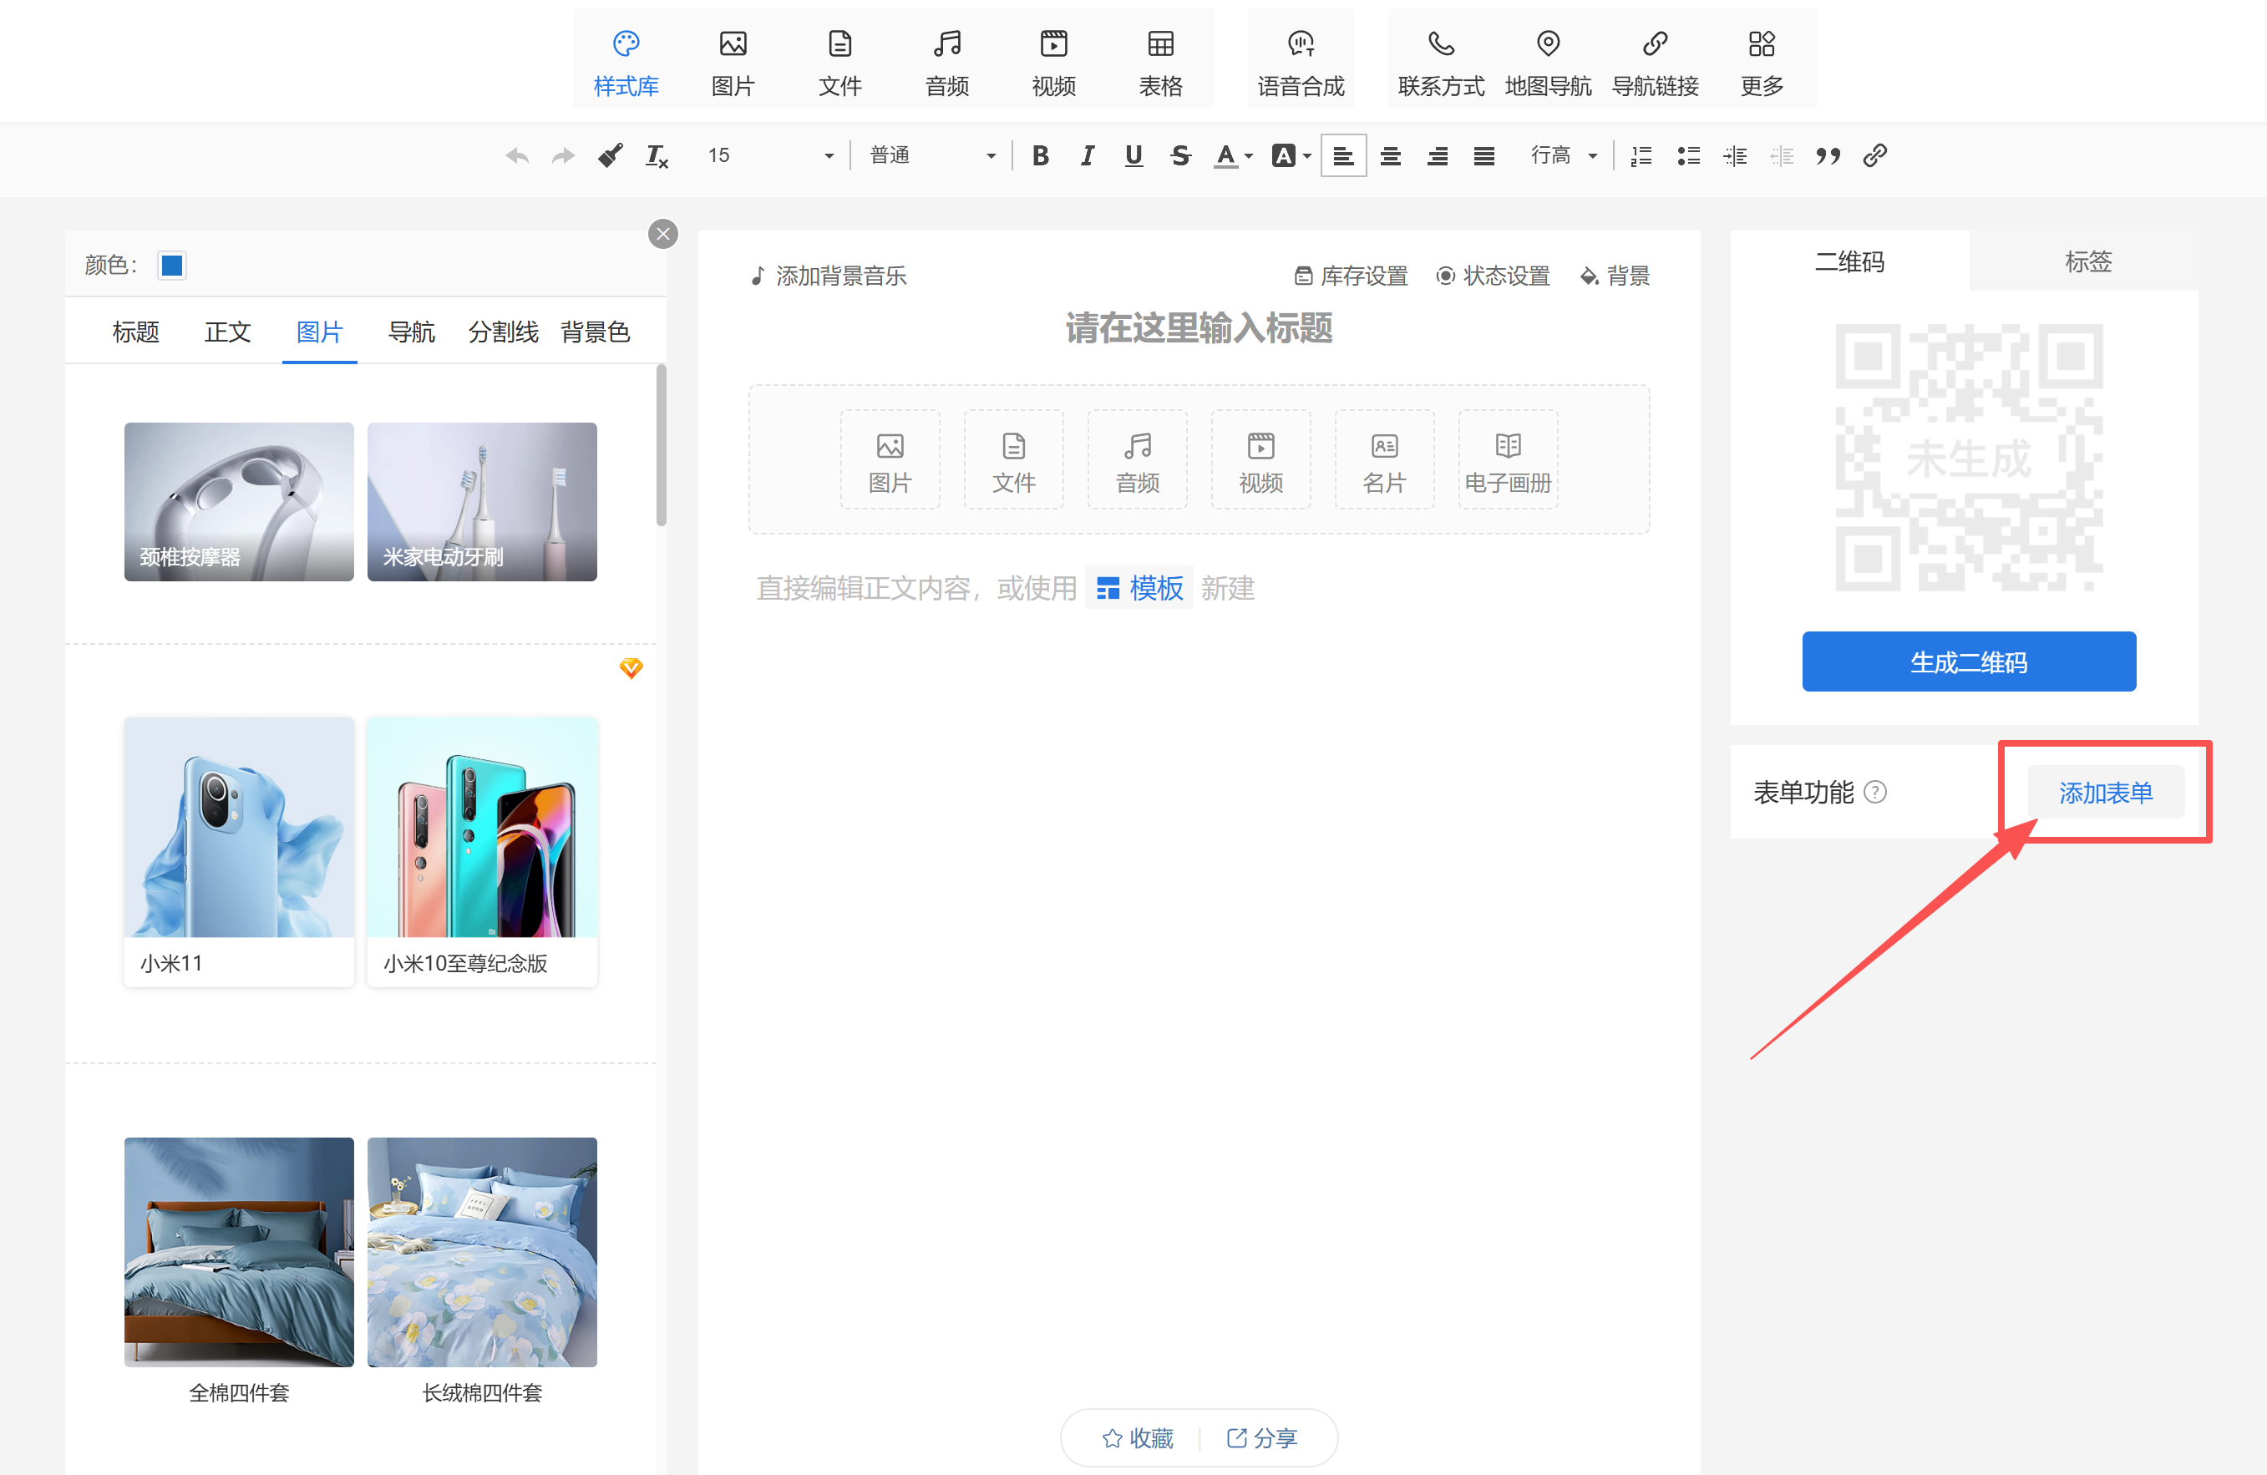Insert a 表格 table

(x=1160, y=61)
